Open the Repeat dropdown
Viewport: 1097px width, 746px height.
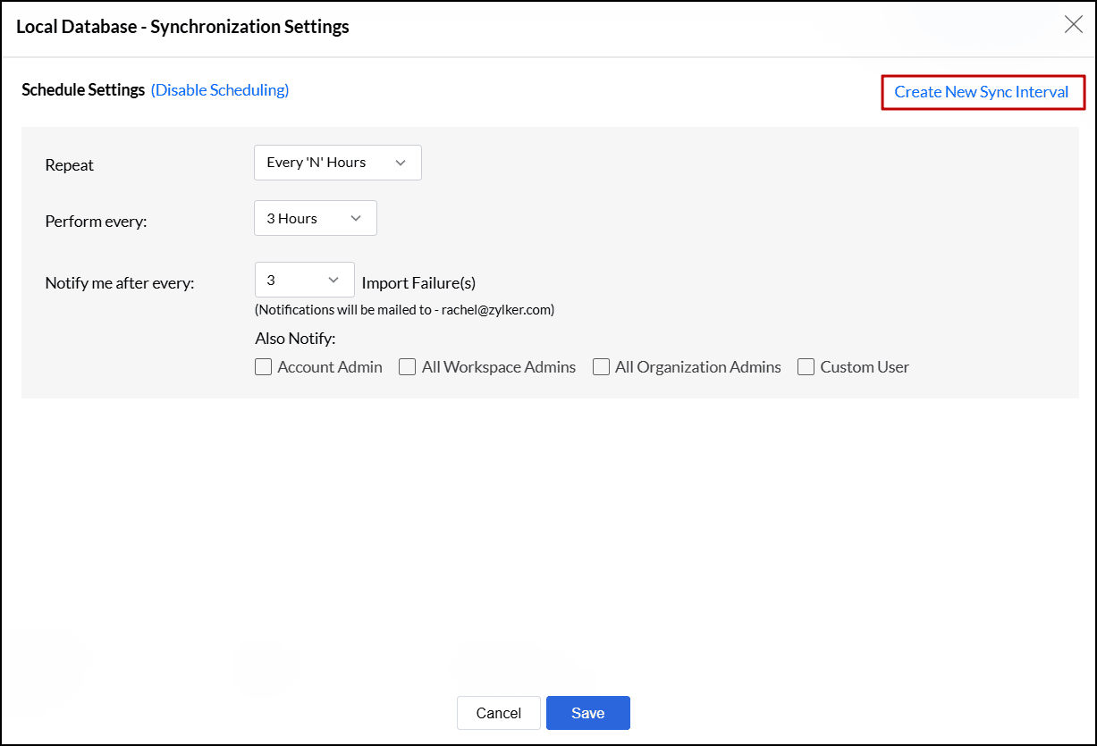coord(337,163)
